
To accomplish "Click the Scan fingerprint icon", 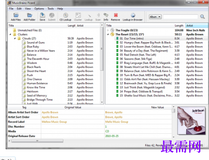I will pos(98,15).
